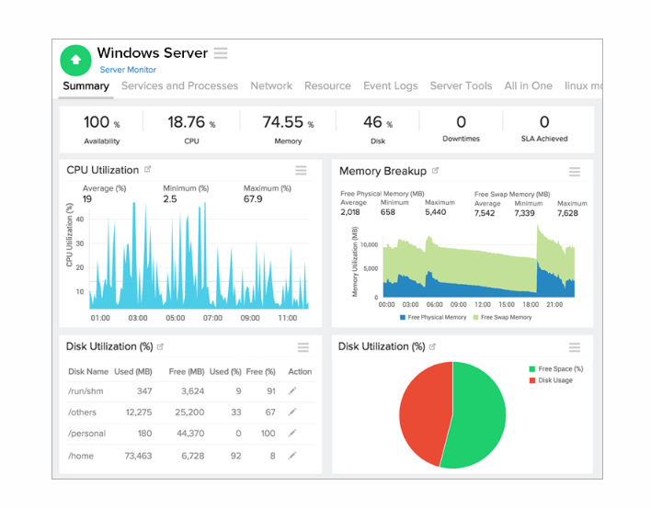Click the Server Monitor link
The width and height of the screenshot is (651, 508).
[x=128, y=70]
